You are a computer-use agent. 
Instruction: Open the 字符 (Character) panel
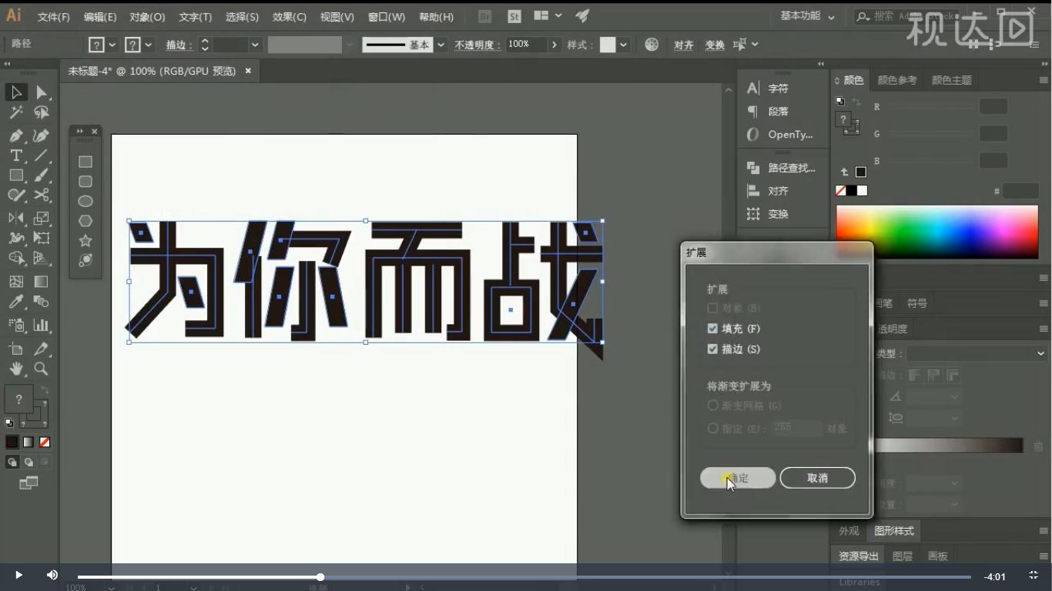pyautogui.click(x=778, y=88)
